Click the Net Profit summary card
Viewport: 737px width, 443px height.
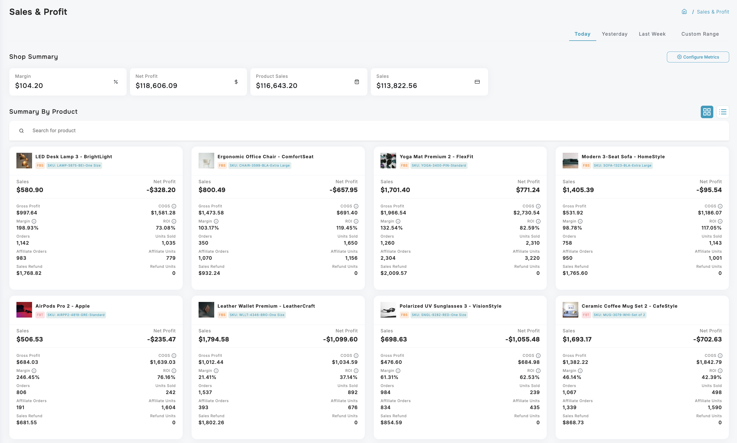click(x=188, y=82)
